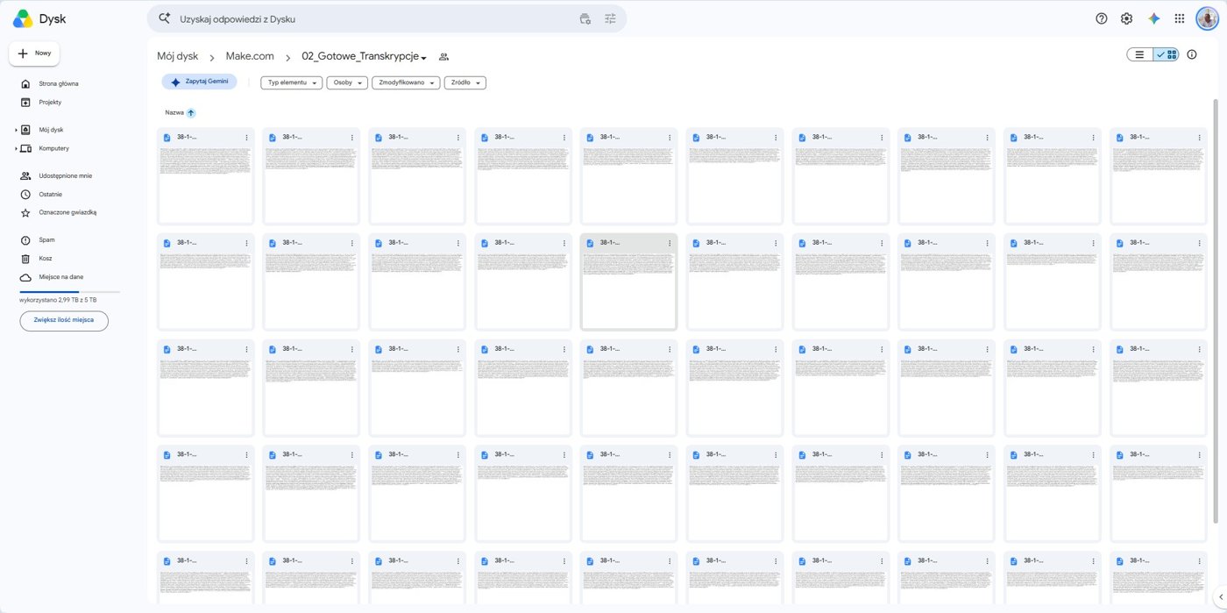Open three-dot menu on the highlighted file card
The height and width of the screenshot is (613, 1227).
[x=670, y=243]
